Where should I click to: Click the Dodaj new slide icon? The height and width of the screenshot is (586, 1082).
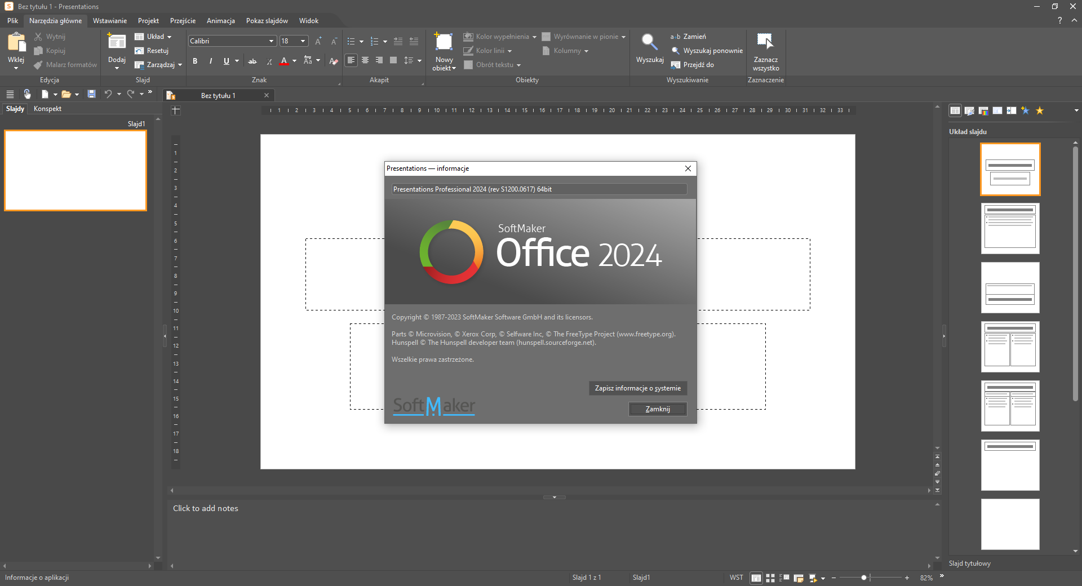(x=117, y=41)
